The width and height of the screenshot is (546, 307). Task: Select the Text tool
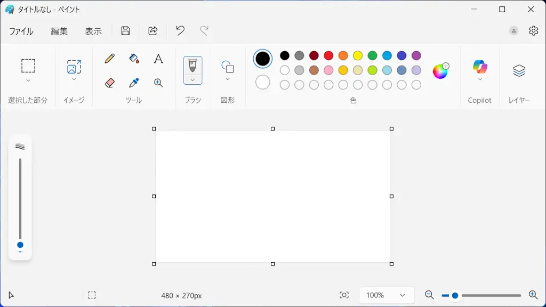[158, 59]
